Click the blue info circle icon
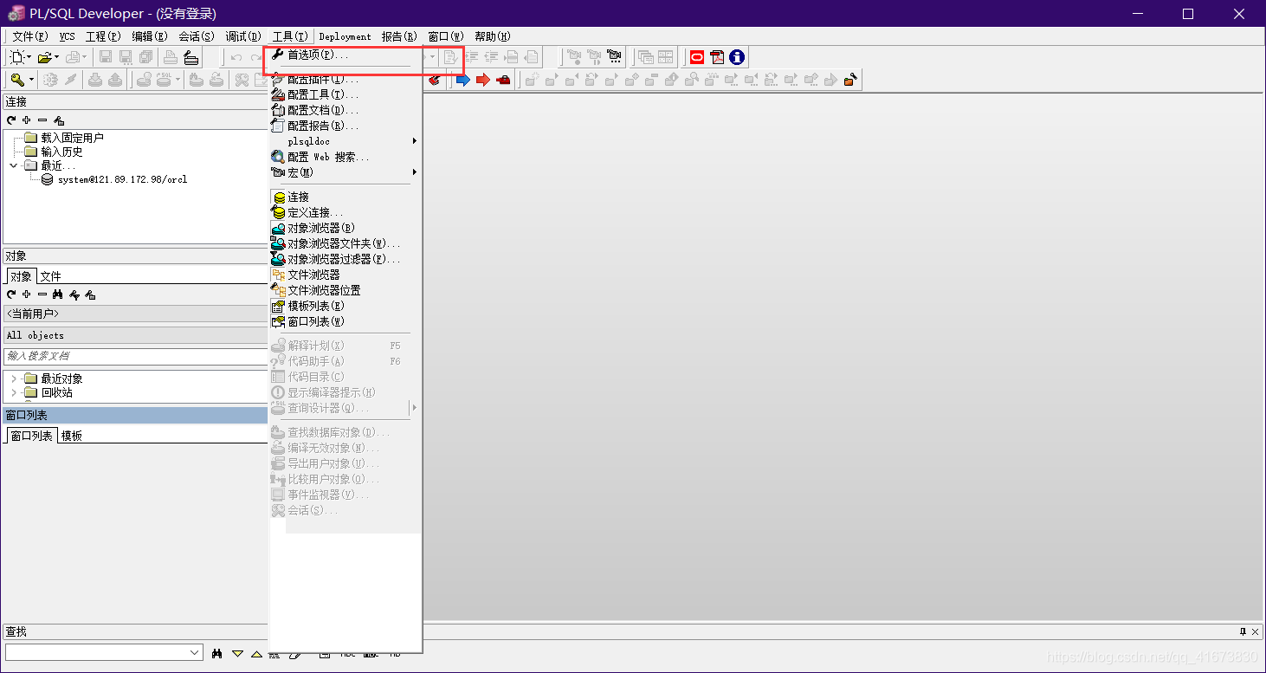 [x=737, y=57]
